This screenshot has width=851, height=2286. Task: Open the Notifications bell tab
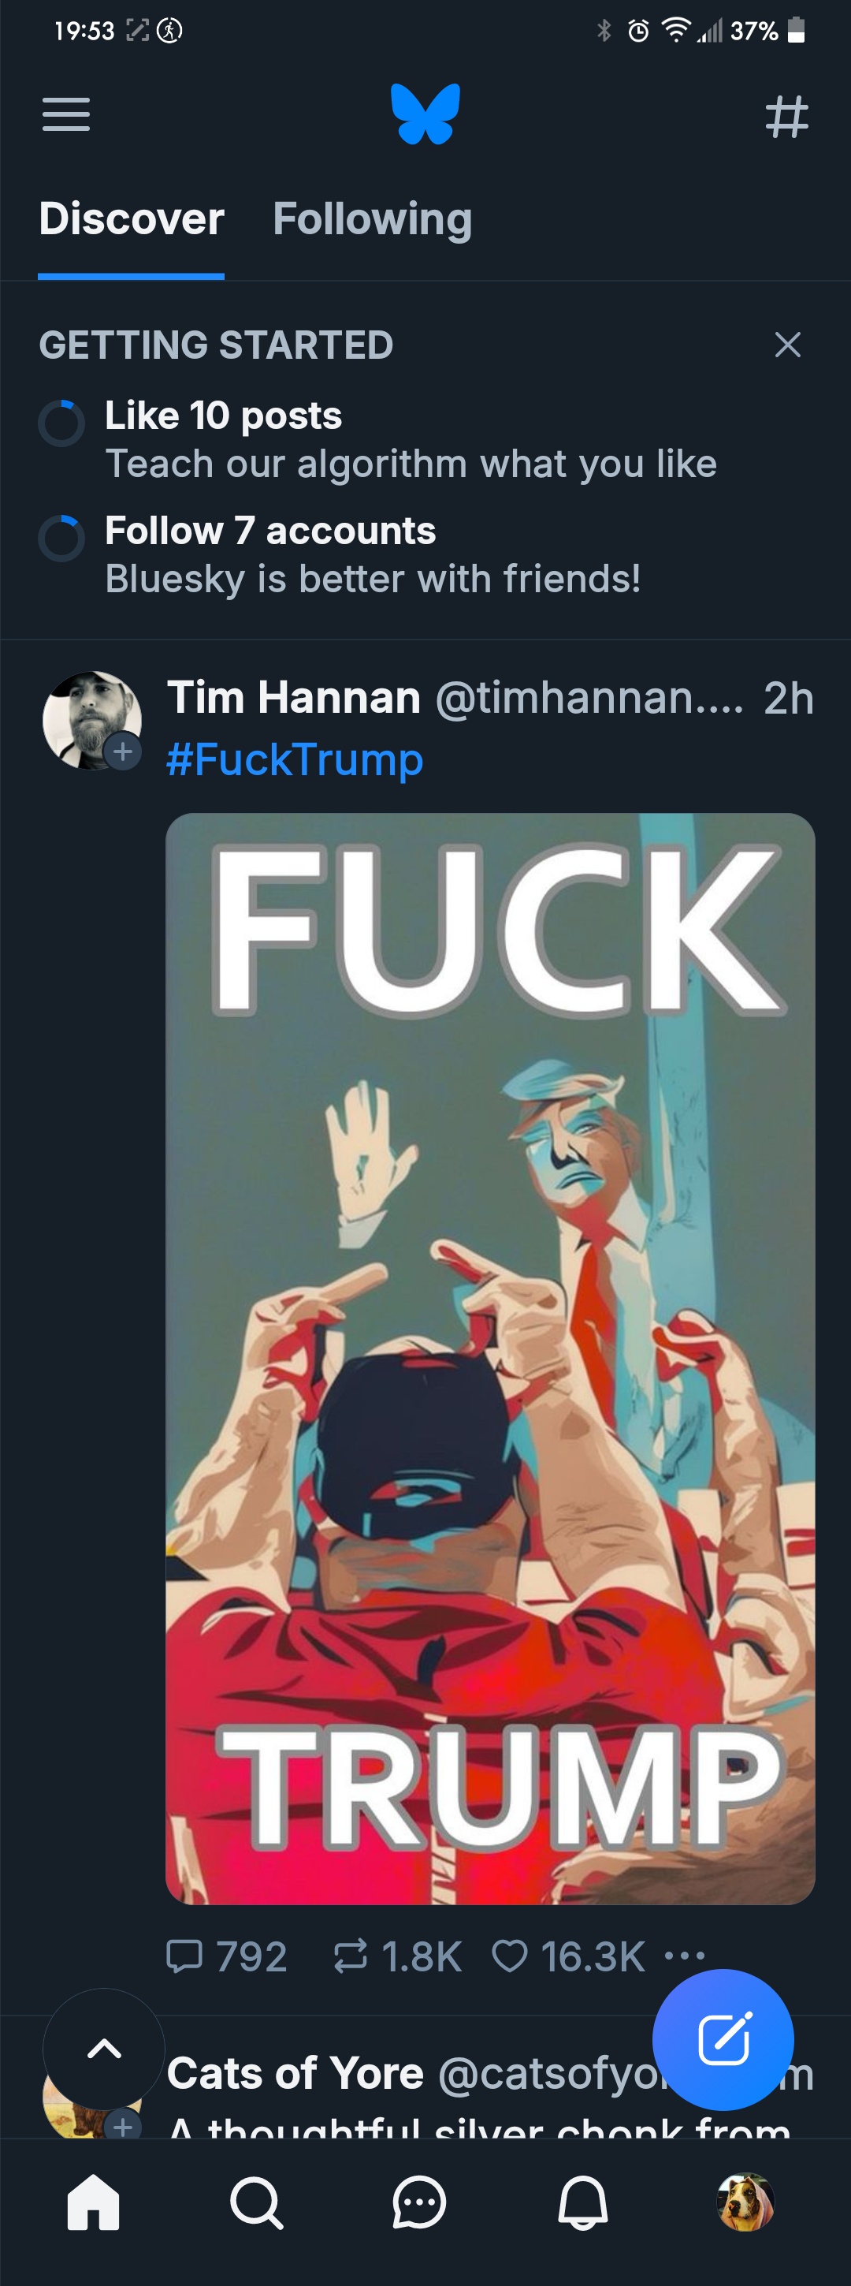point(582,2202)
